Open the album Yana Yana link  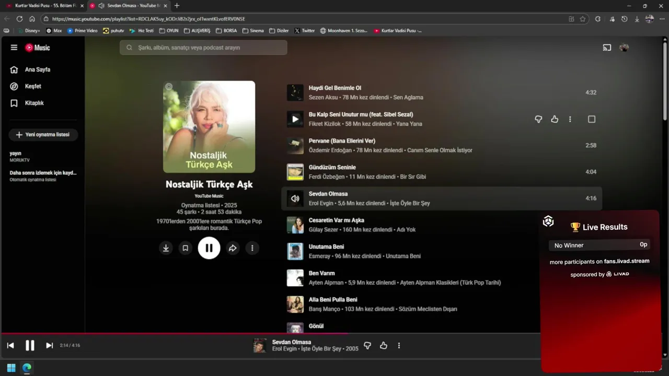[x=409, y=124]
